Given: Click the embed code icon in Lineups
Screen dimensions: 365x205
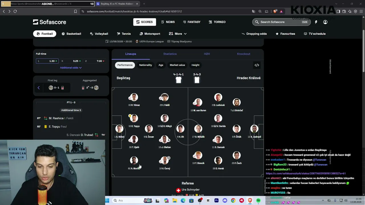Looking at the screenshot, I should (257, 65).
